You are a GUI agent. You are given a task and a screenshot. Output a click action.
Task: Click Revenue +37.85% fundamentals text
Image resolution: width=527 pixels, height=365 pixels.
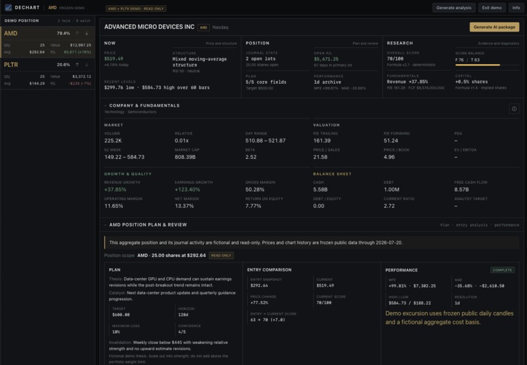coord(407,82)
